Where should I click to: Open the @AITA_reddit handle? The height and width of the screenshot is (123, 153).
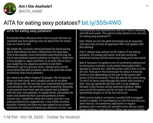pyautogui.click(x=30, y=11)
